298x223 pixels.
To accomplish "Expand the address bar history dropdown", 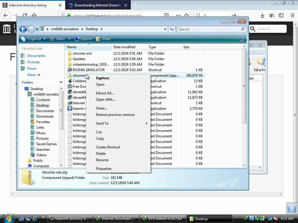I will tap(165, 29).
